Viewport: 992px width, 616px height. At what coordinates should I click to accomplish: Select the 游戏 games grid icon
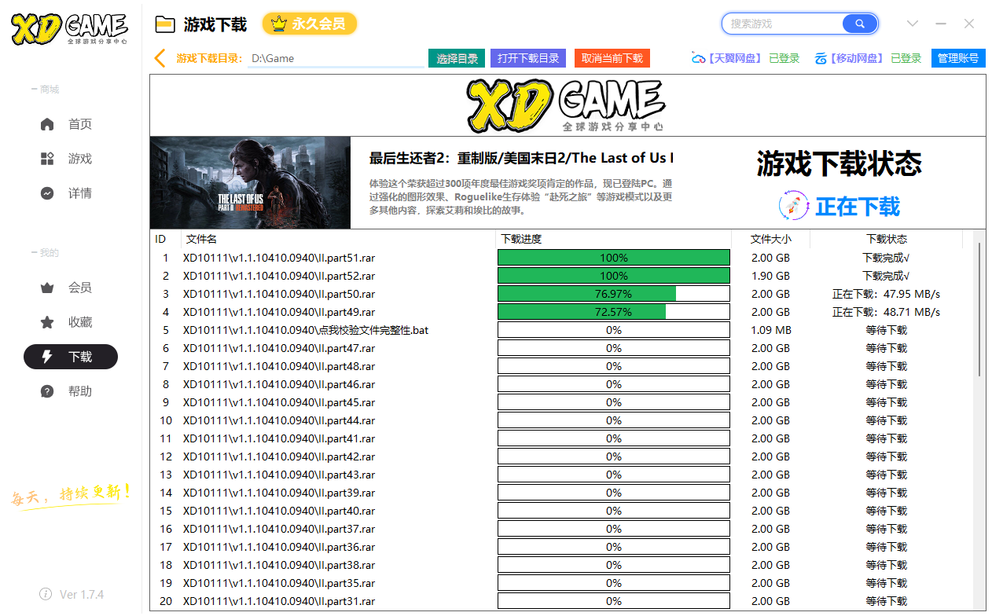[47, 158]
